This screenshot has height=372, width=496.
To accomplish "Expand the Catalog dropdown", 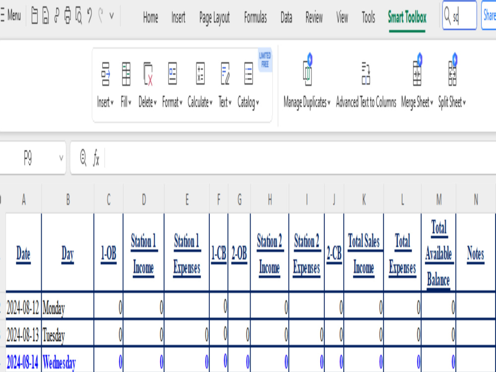I will [x=248, y=103].
